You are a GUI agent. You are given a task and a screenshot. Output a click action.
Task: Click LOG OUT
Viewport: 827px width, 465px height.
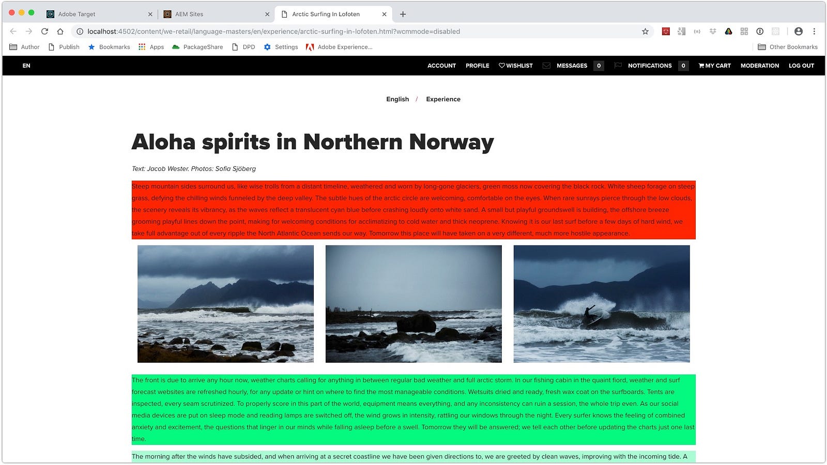pyautogui.click(x=801, y=66)
